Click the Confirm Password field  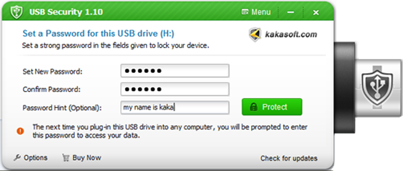(175, 89)
